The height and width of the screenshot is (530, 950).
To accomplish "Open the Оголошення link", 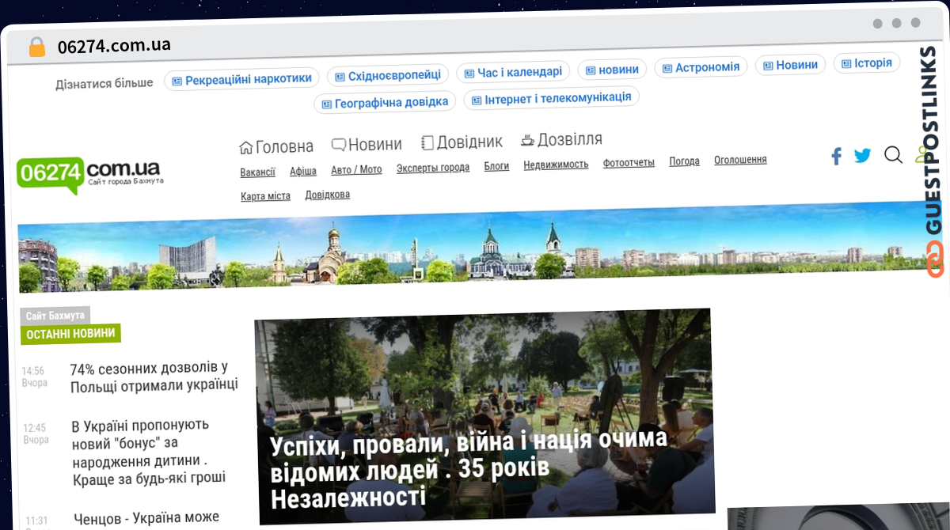I will pos(740,160).
